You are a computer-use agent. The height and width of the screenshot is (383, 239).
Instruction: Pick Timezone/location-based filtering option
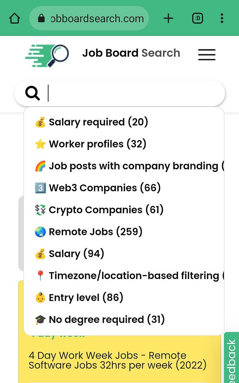click(133, 276)
